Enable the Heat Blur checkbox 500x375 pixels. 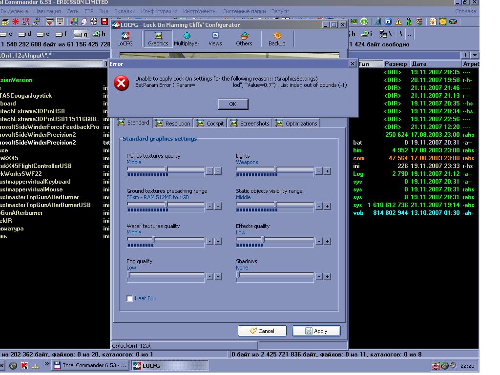(129, 298)
